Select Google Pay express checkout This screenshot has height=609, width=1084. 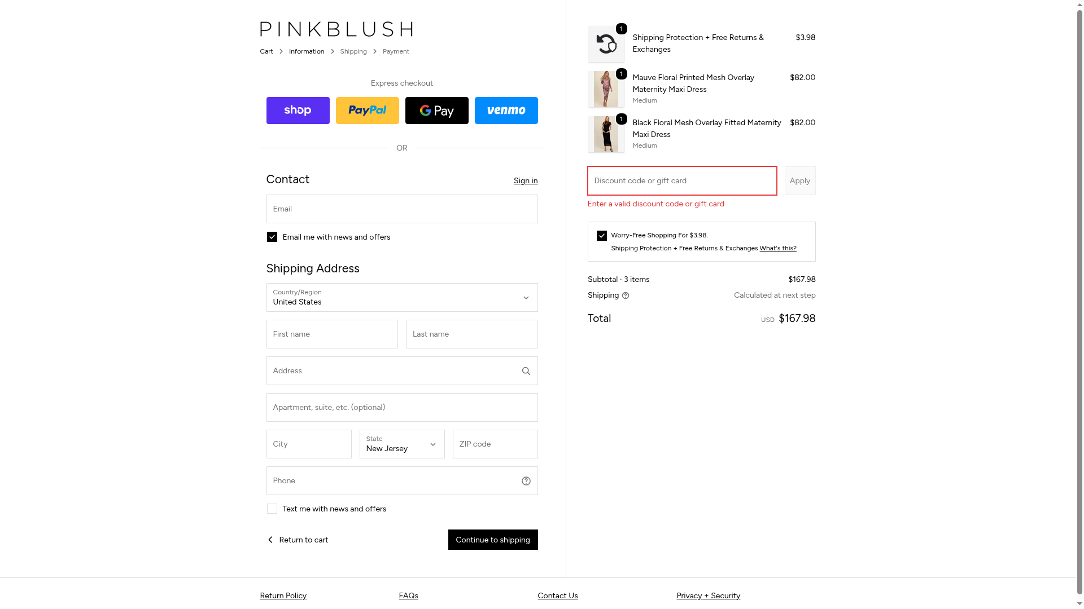point(436,111)
